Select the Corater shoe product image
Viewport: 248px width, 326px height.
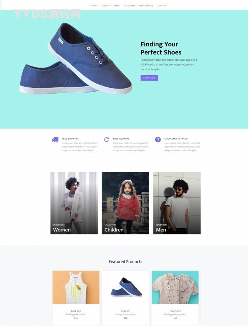126,287
